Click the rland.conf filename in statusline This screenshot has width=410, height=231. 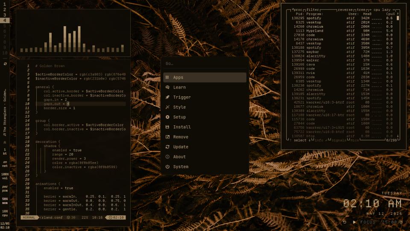52,218
